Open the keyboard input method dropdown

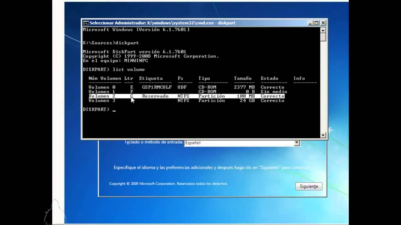point(297,143)
